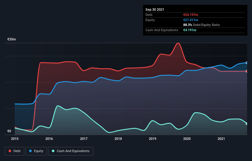Click the red Debt legend dot
Screen dimensions: 252x161
(10, 151)
